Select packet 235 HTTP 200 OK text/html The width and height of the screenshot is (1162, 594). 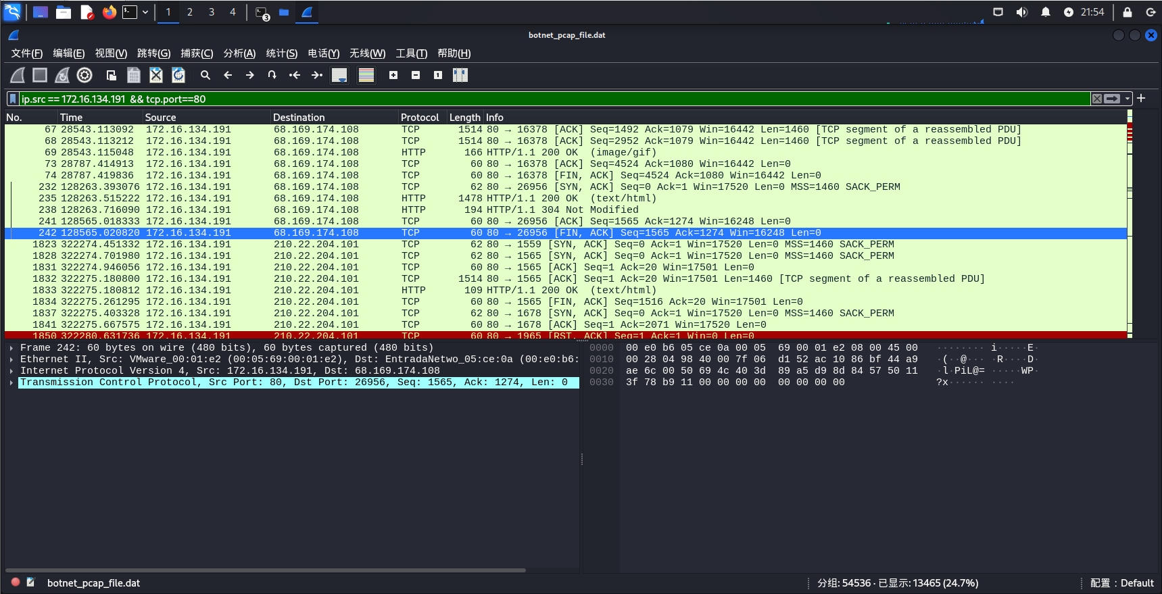click(x=566, y=199)
